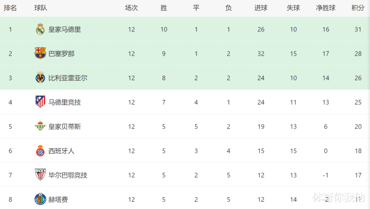Image resolution: width=370 pixels, height=209 pixels.
Task: Click the Athletic Bilbao crest icon
Action: click(x=40, y=175)
